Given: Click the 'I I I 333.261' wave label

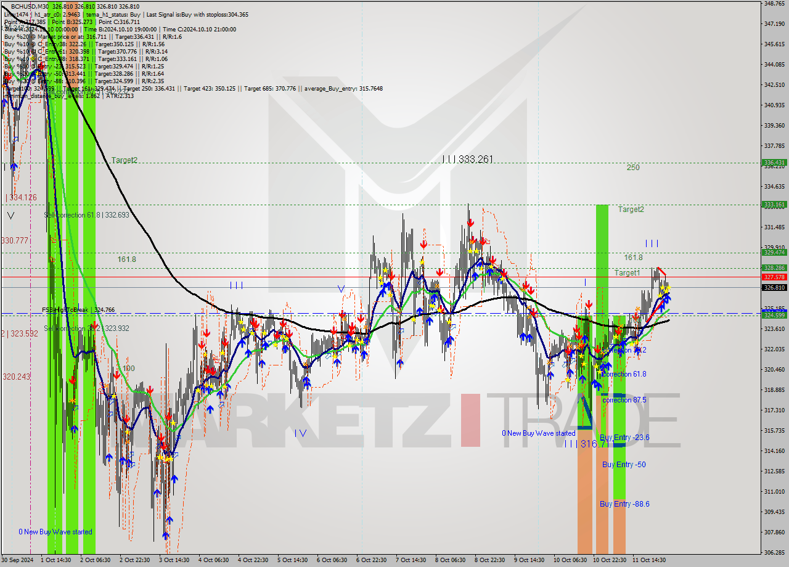Looking at the screenshot, I should pyautogui.click(x=468, y=160).
